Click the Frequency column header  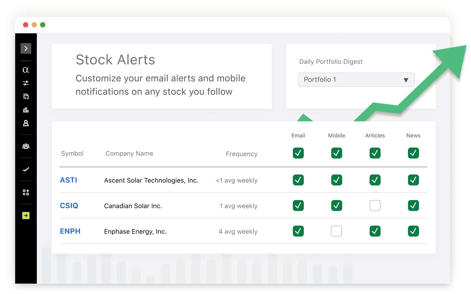point(241,154)
